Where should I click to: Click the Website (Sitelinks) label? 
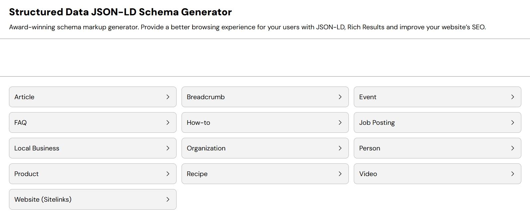coord(43,199)
